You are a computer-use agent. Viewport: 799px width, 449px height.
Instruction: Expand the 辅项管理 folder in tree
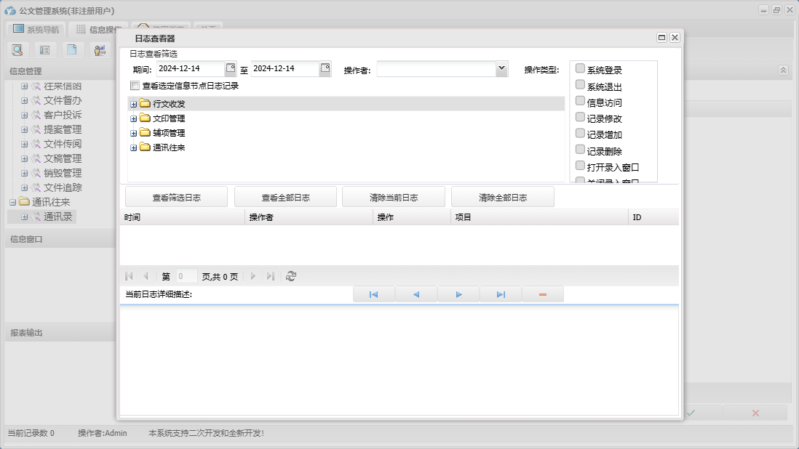pos(134,133)
